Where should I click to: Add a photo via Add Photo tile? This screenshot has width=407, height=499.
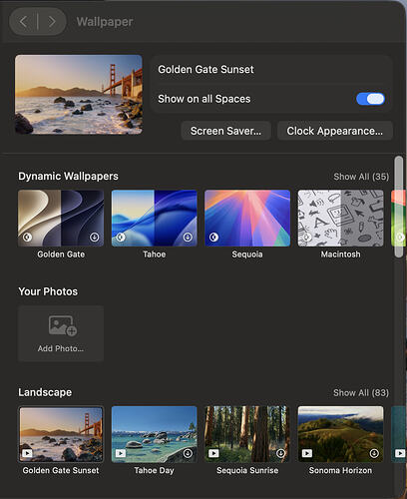(61, 333)
